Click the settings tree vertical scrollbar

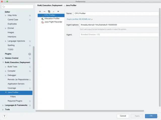(x=33, y=78)
